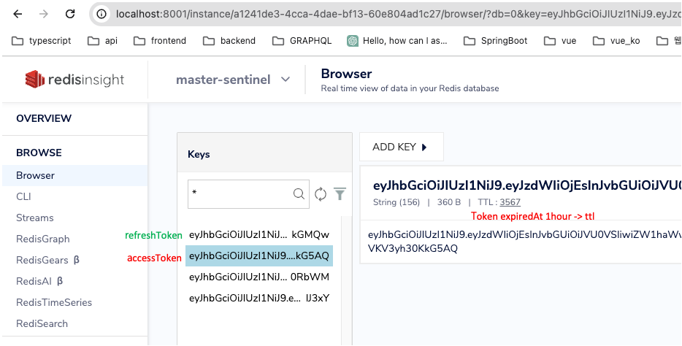
Task: Open the api bookmark folder
Action: pyautogui.click(x=103, y=41)
